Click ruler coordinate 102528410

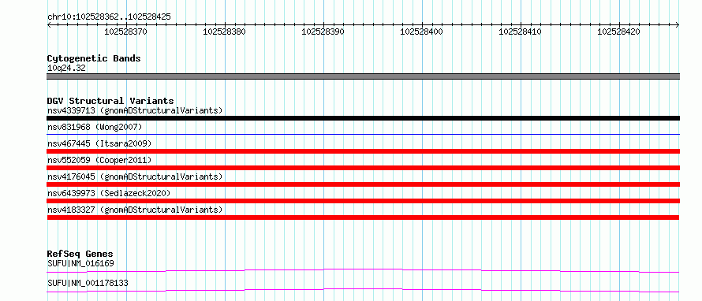click(x=521, y=32)
